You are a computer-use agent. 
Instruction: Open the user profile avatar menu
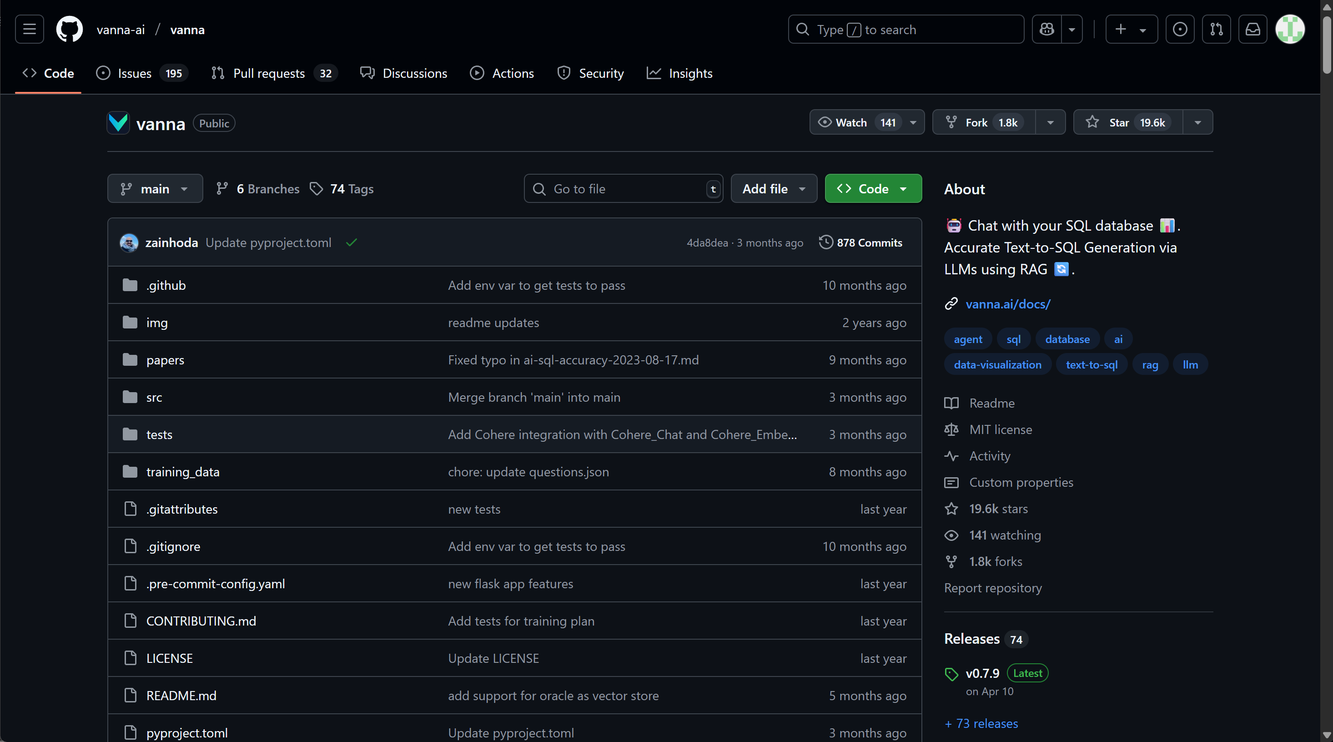(1289, 30)
